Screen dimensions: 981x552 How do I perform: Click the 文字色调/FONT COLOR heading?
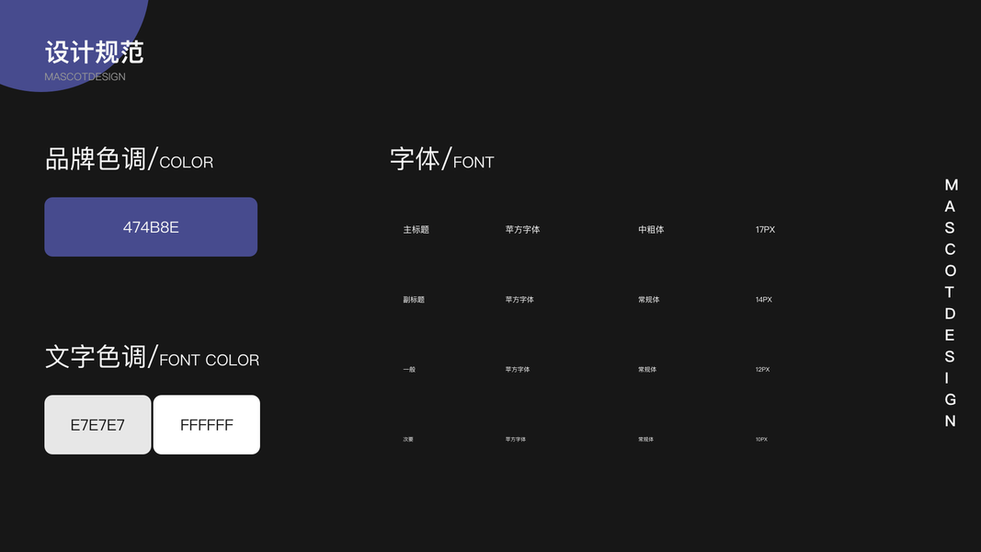152,357
